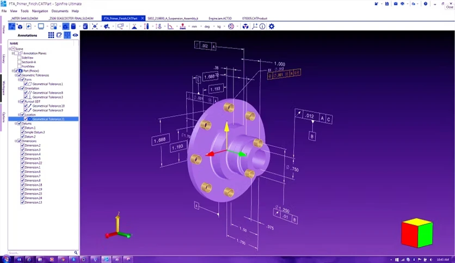This screenshot has width=455, height=263.
Task: Click the stamp markup tool icon
Action: 182,27
